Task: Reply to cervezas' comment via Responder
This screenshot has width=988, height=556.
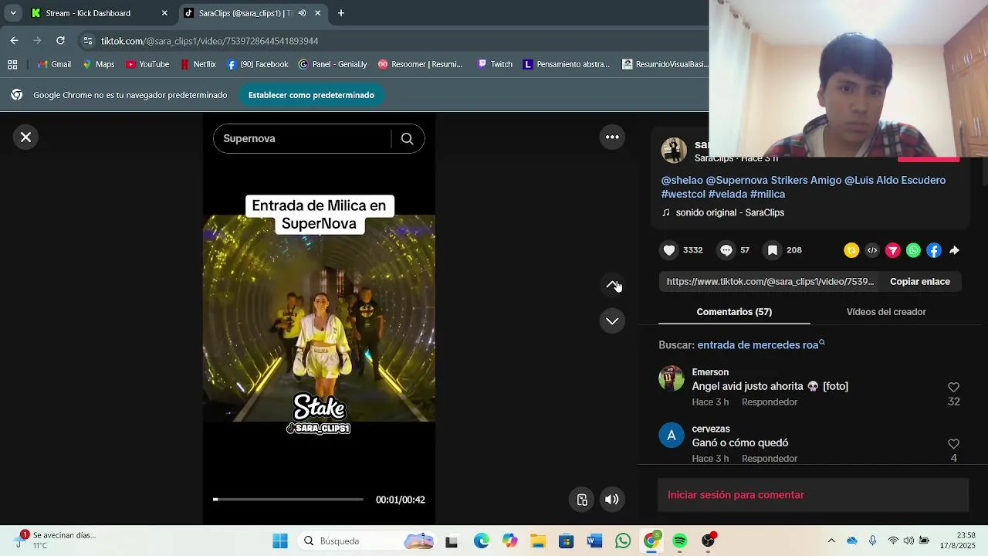Action: (x=770, y=459)
